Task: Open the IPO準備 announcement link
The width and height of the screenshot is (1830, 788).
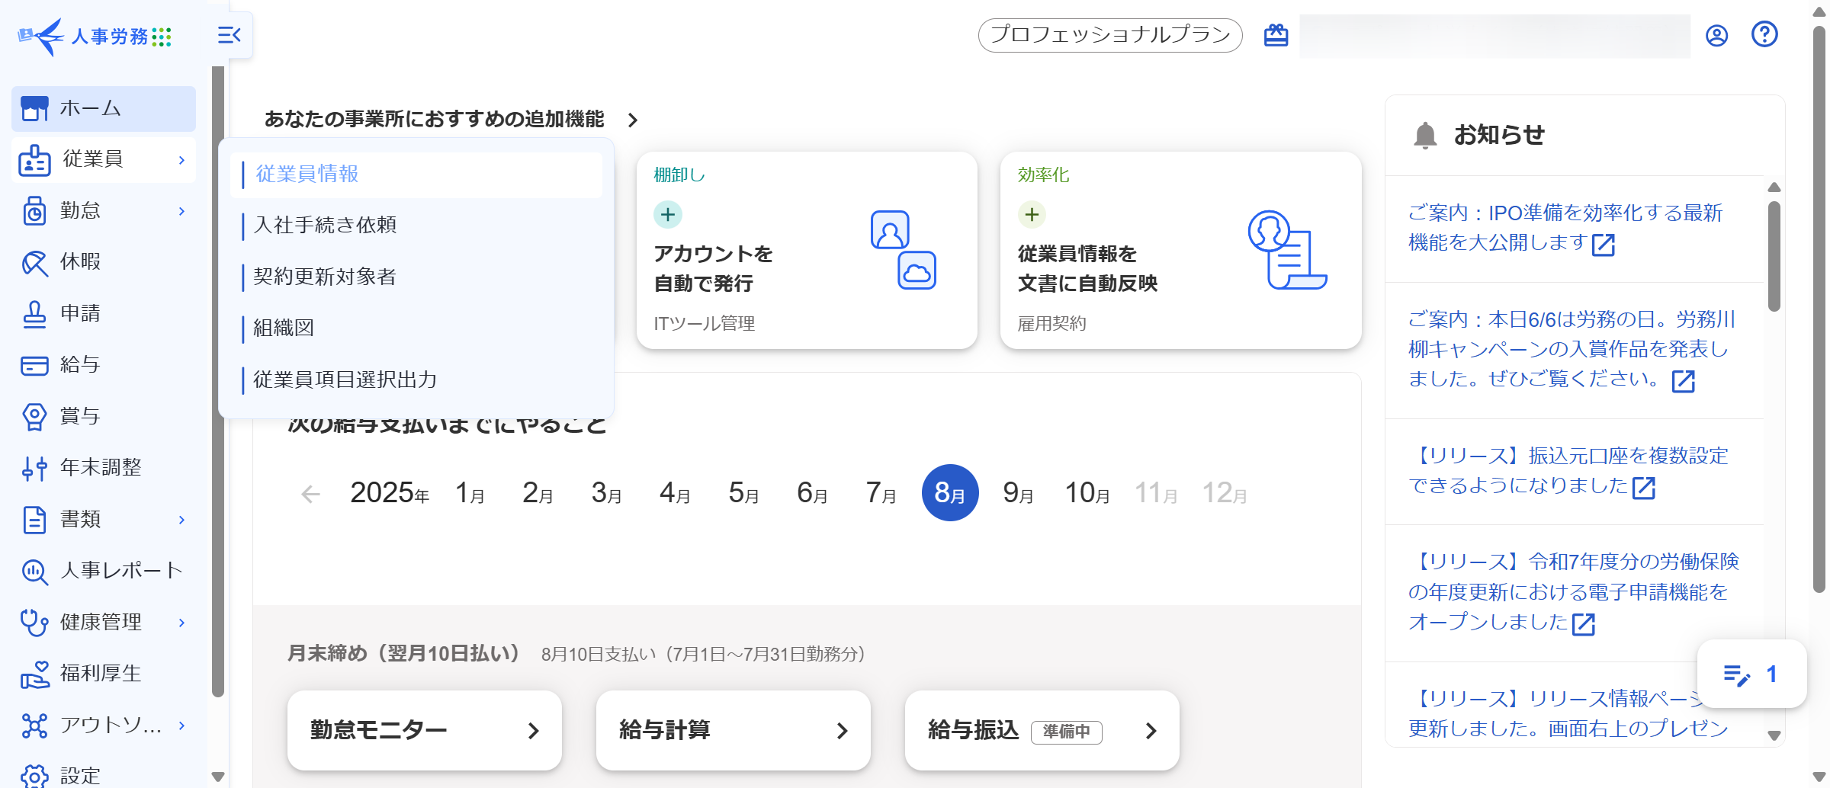Action: pyautogui.click(x=1565, y=228)
